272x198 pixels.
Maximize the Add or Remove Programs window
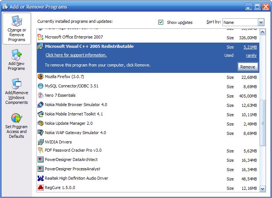257,7
